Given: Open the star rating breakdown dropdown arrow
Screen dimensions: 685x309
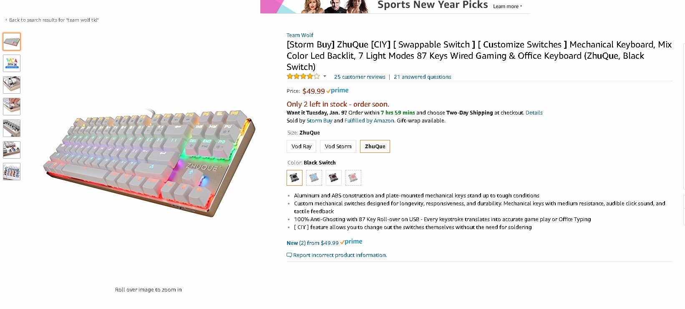Looking at the screenshot, I should [x=325, y=77].
